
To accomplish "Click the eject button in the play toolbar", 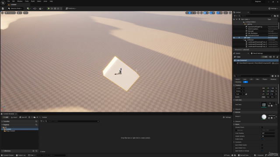I will (x=58, y=8).
